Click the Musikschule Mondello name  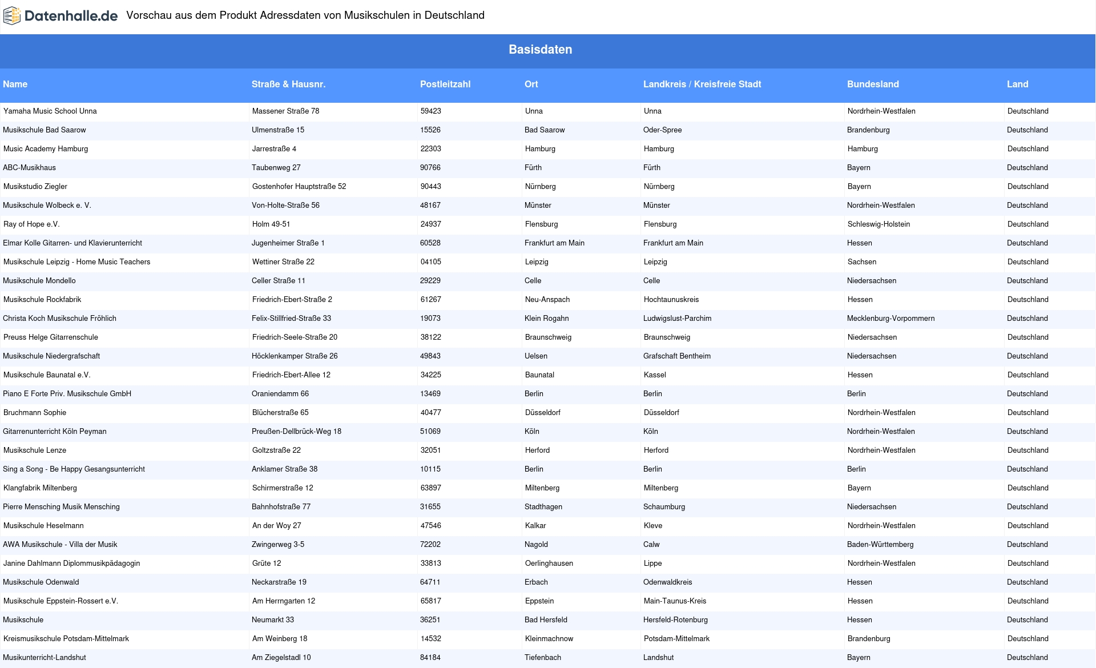39,281
